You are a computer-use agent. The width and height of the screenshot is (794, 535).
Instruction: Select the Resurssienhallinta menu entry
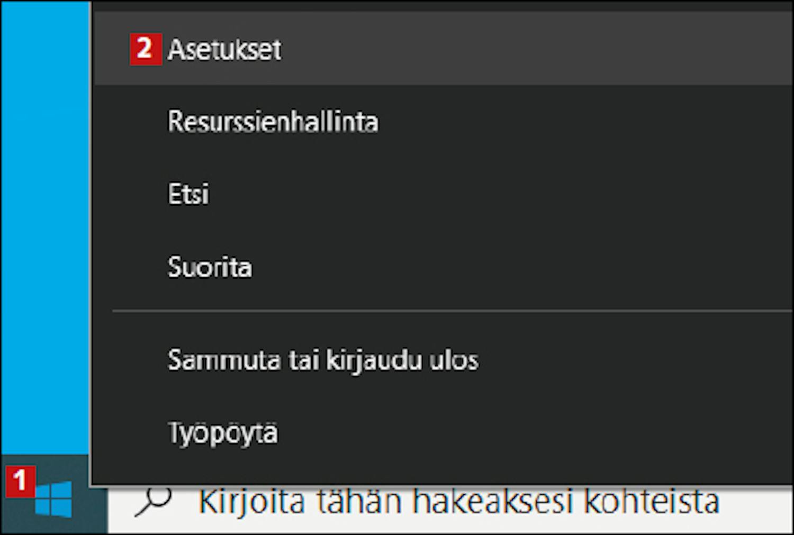(x=444, y=121)
